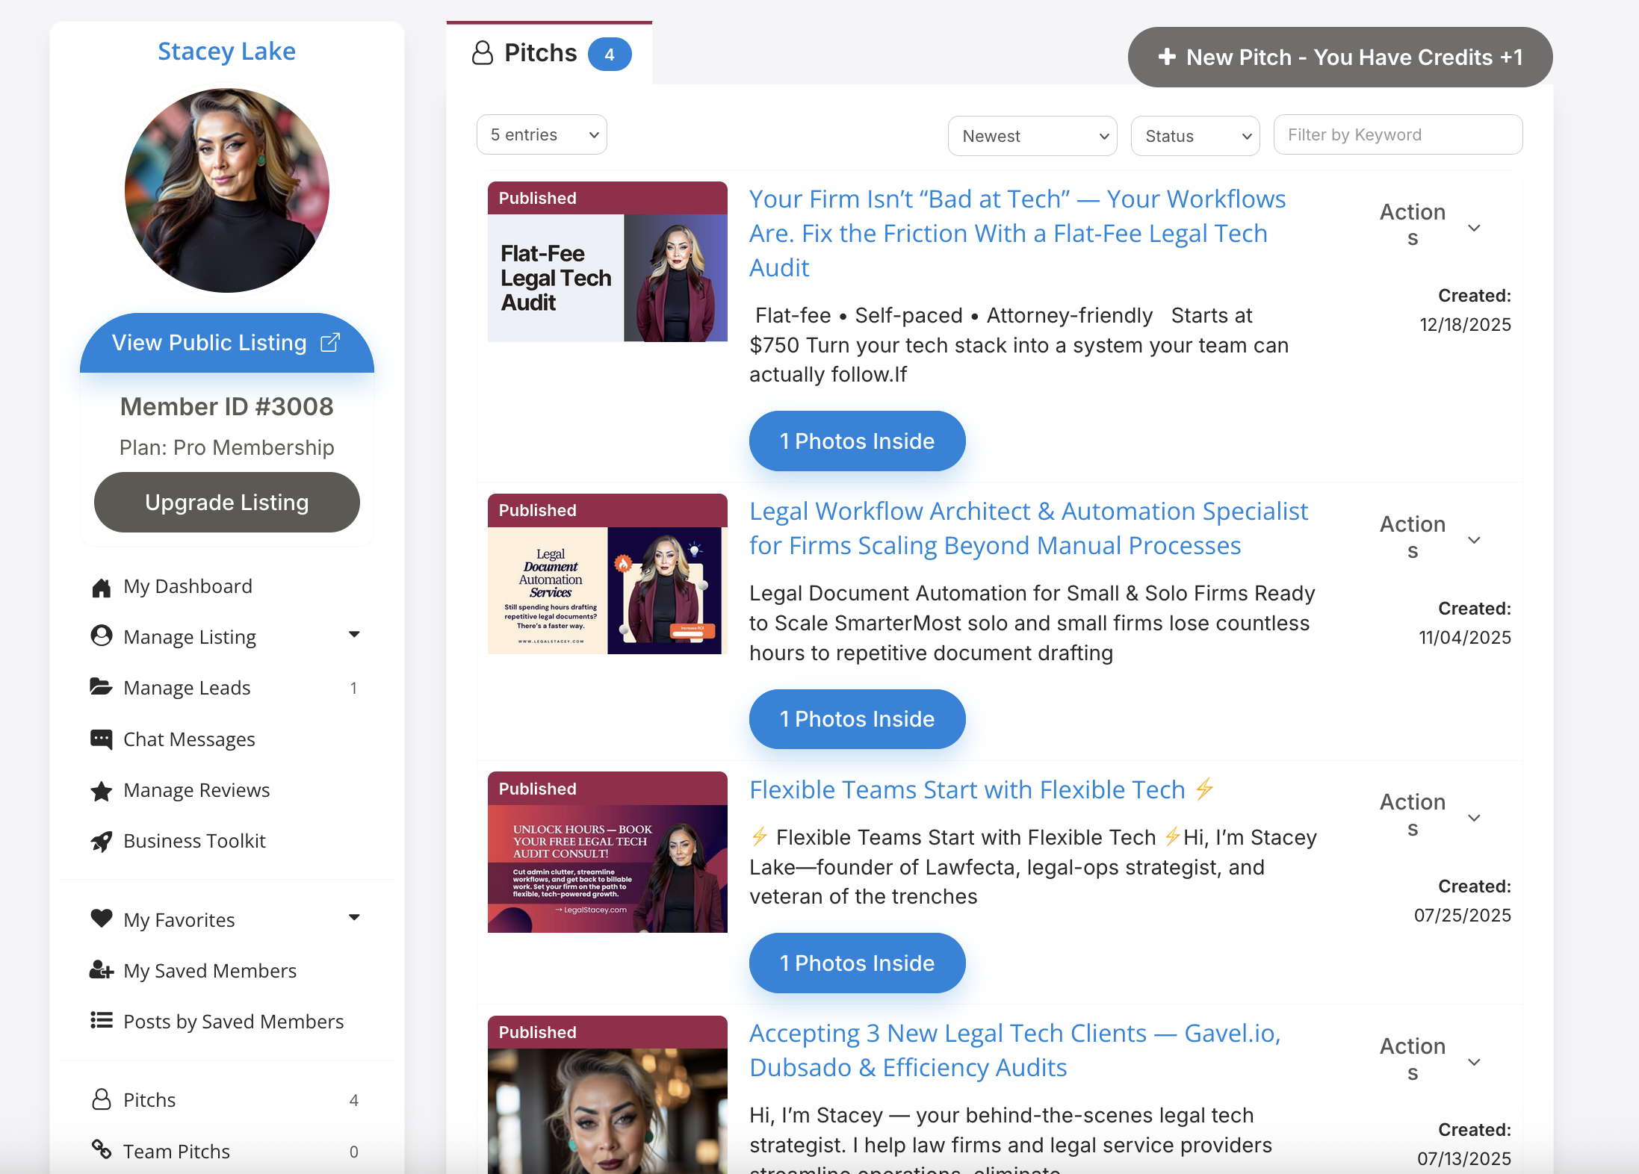Screen dimensions: 1639x1174
Task: Open the 5 entries dropdown
Action: coord(542,135)
